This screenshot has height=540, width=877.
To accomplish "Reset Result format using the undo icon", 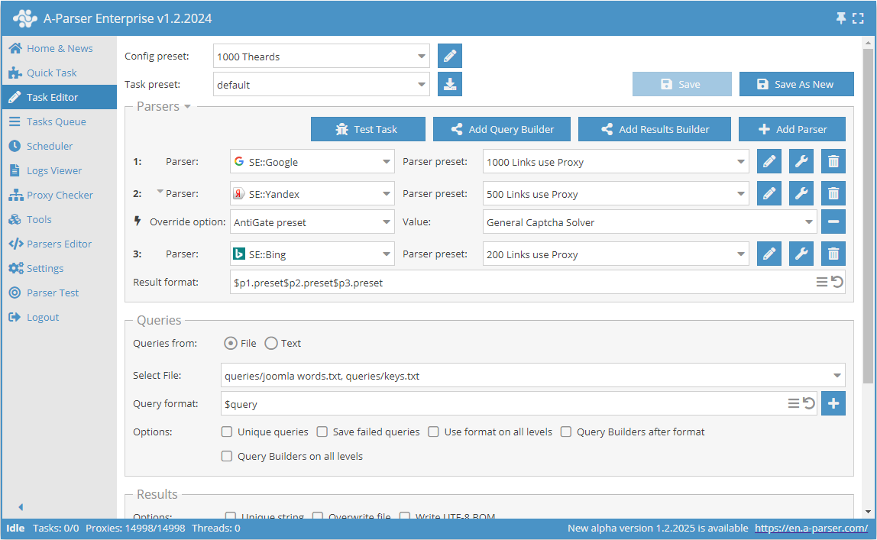I will [x=835, y=281].
